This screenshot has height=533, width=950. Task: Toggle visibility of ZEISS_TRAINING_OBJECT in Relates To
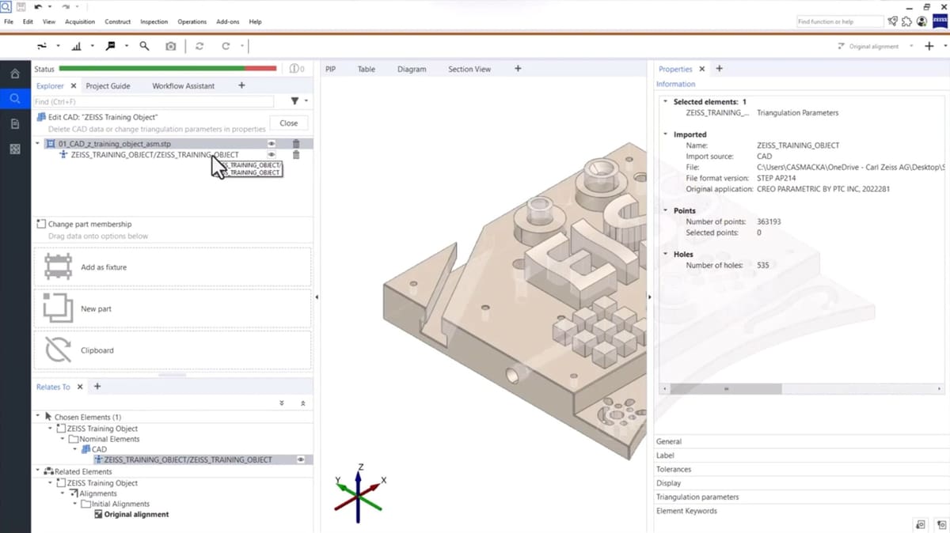301,459
